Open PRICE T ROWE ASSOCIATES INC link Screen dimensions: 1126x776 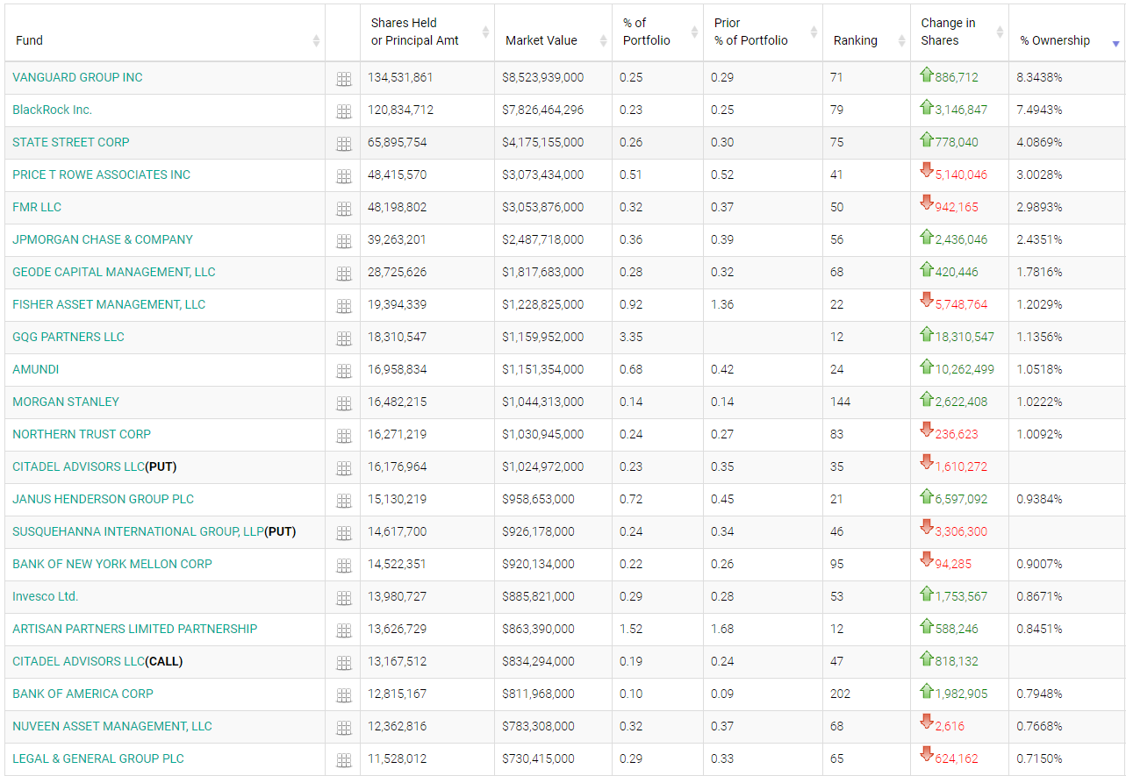[101, 174]
